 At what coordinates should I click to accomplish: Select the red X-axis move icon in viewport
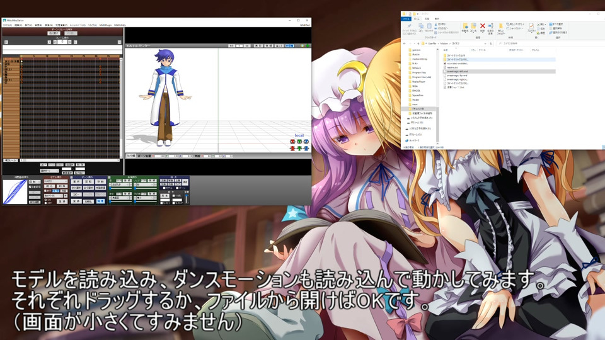coord(292,149)
